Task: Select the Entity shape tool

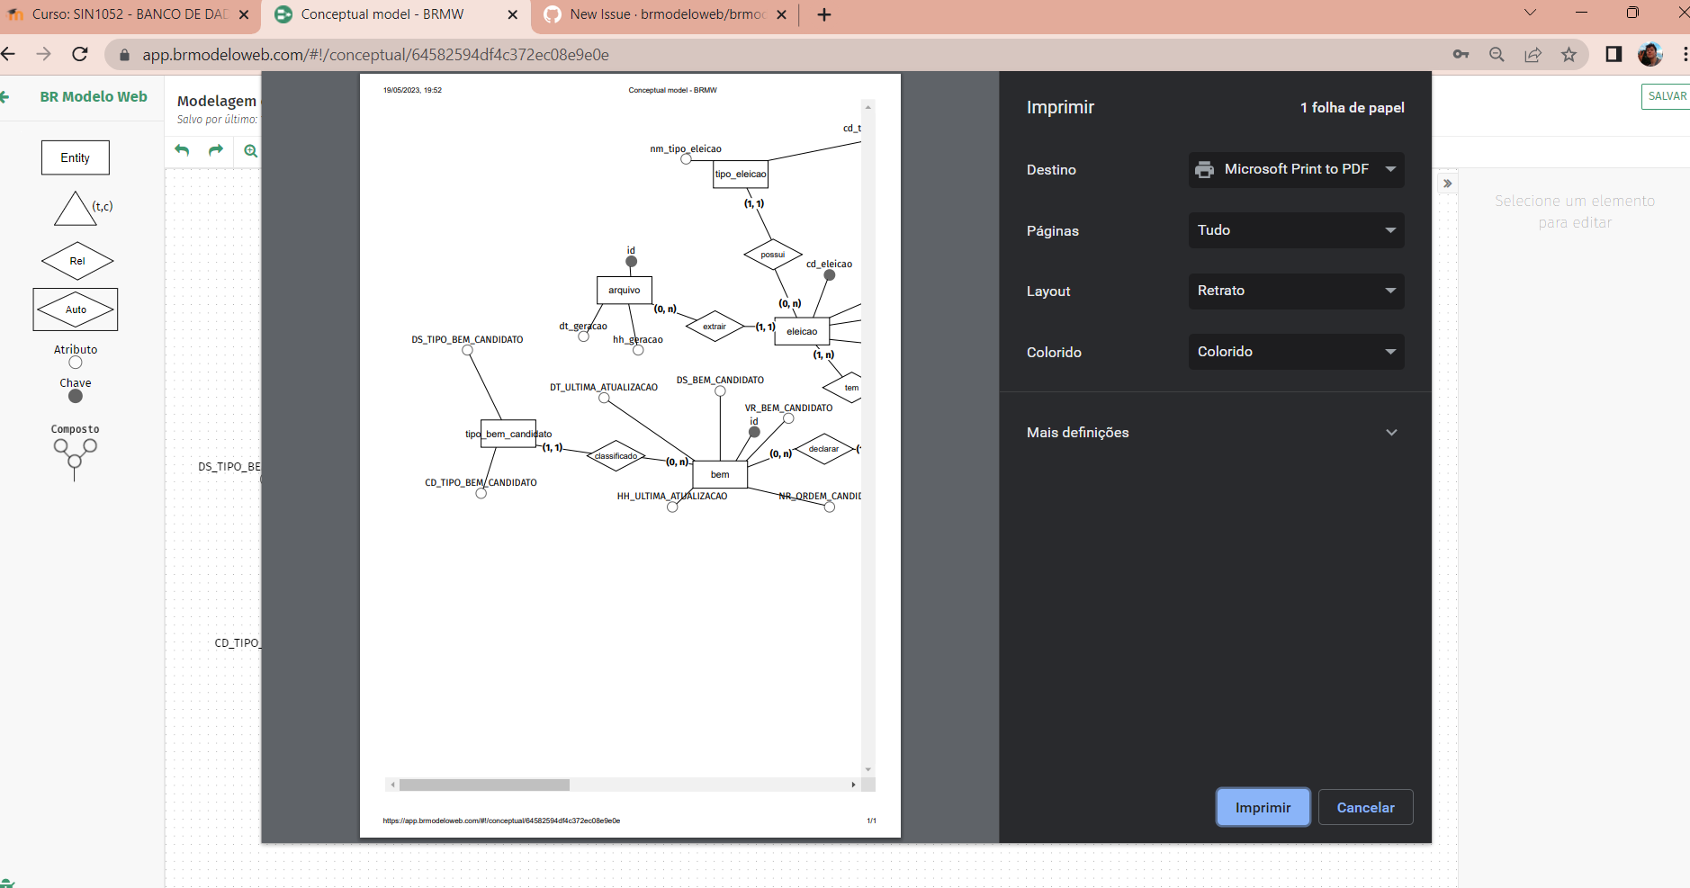Action: 75,157
